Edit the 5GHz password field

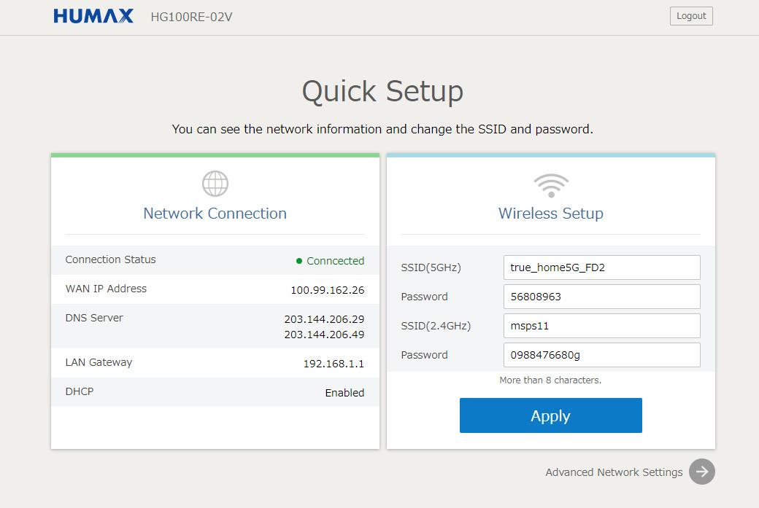coord(601,297)
